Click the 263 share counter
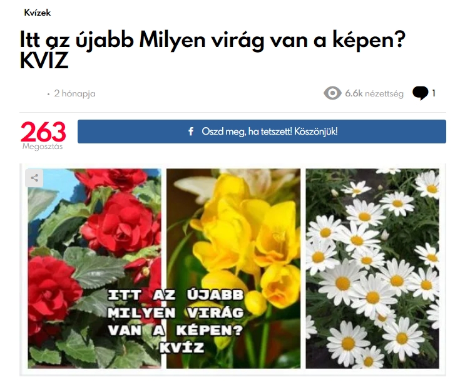Viewport: 460px width, 382px height. [x=43, y=132]
